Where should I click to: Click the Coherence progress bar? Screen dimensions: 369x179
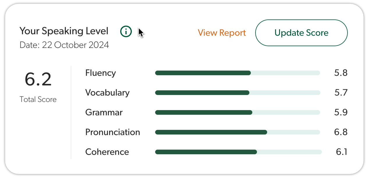pyautogui.click(x=238, y=152)
